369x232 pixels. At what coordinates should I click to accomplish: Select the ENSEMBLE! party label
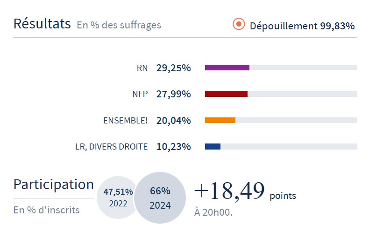(x=125, y=121)
